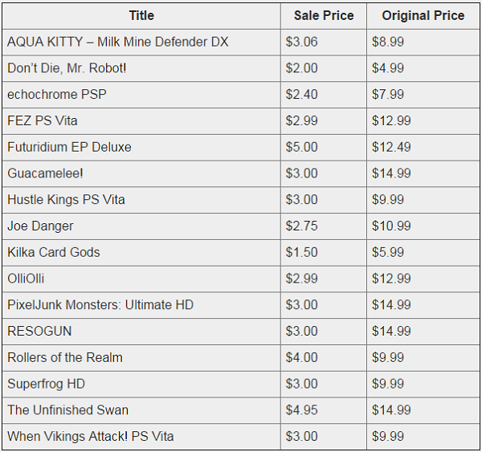Click The Unfinished Swan sale price $4.95

point(301,410)
